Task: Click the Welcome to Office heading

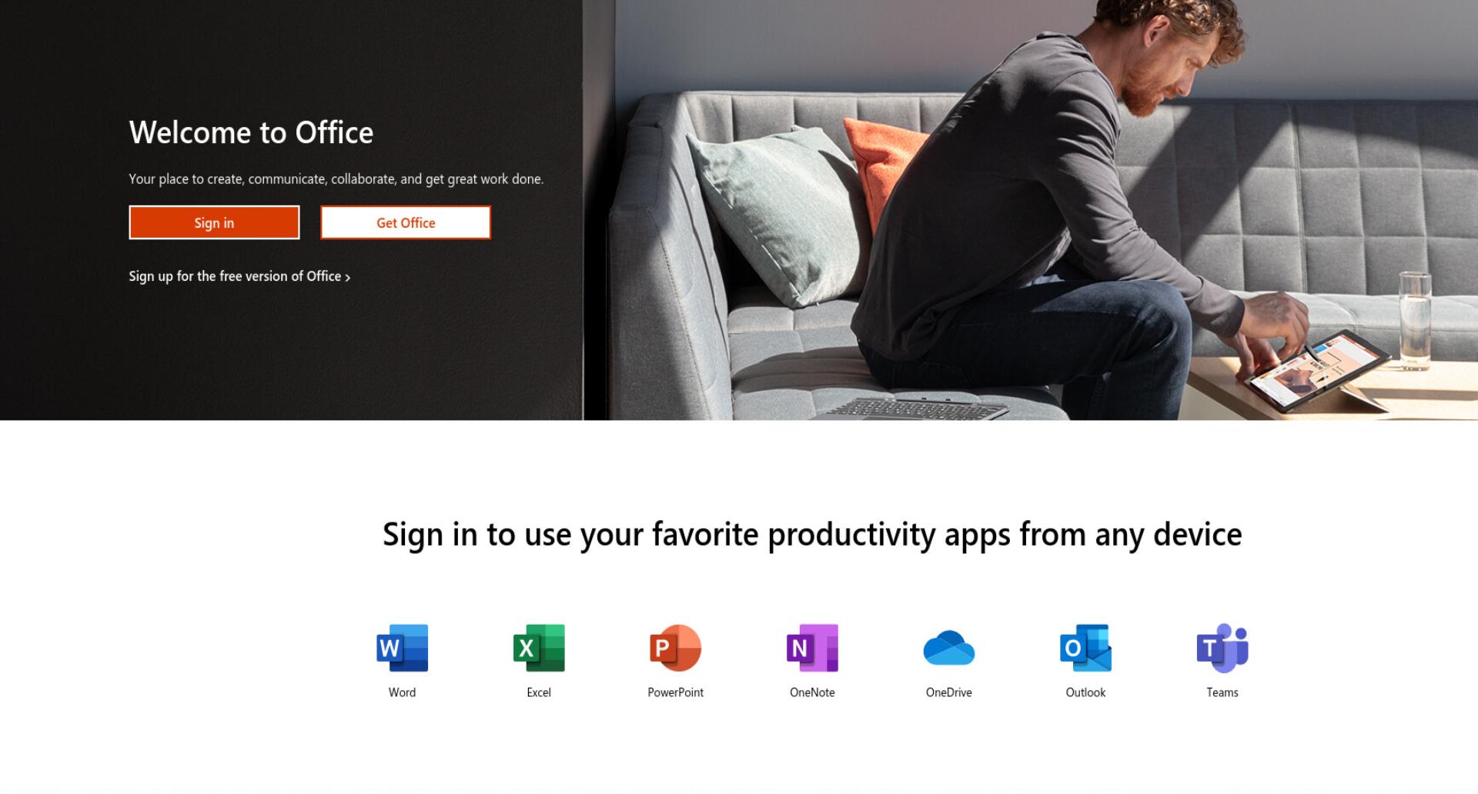Action: (251, 132)
